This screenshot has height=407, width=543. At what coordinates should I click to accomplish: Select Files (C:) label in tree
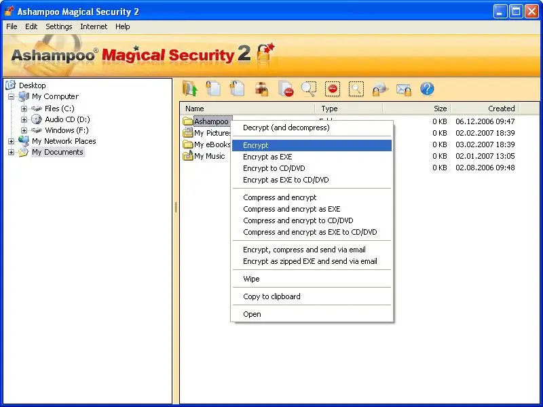coord(60,109)
